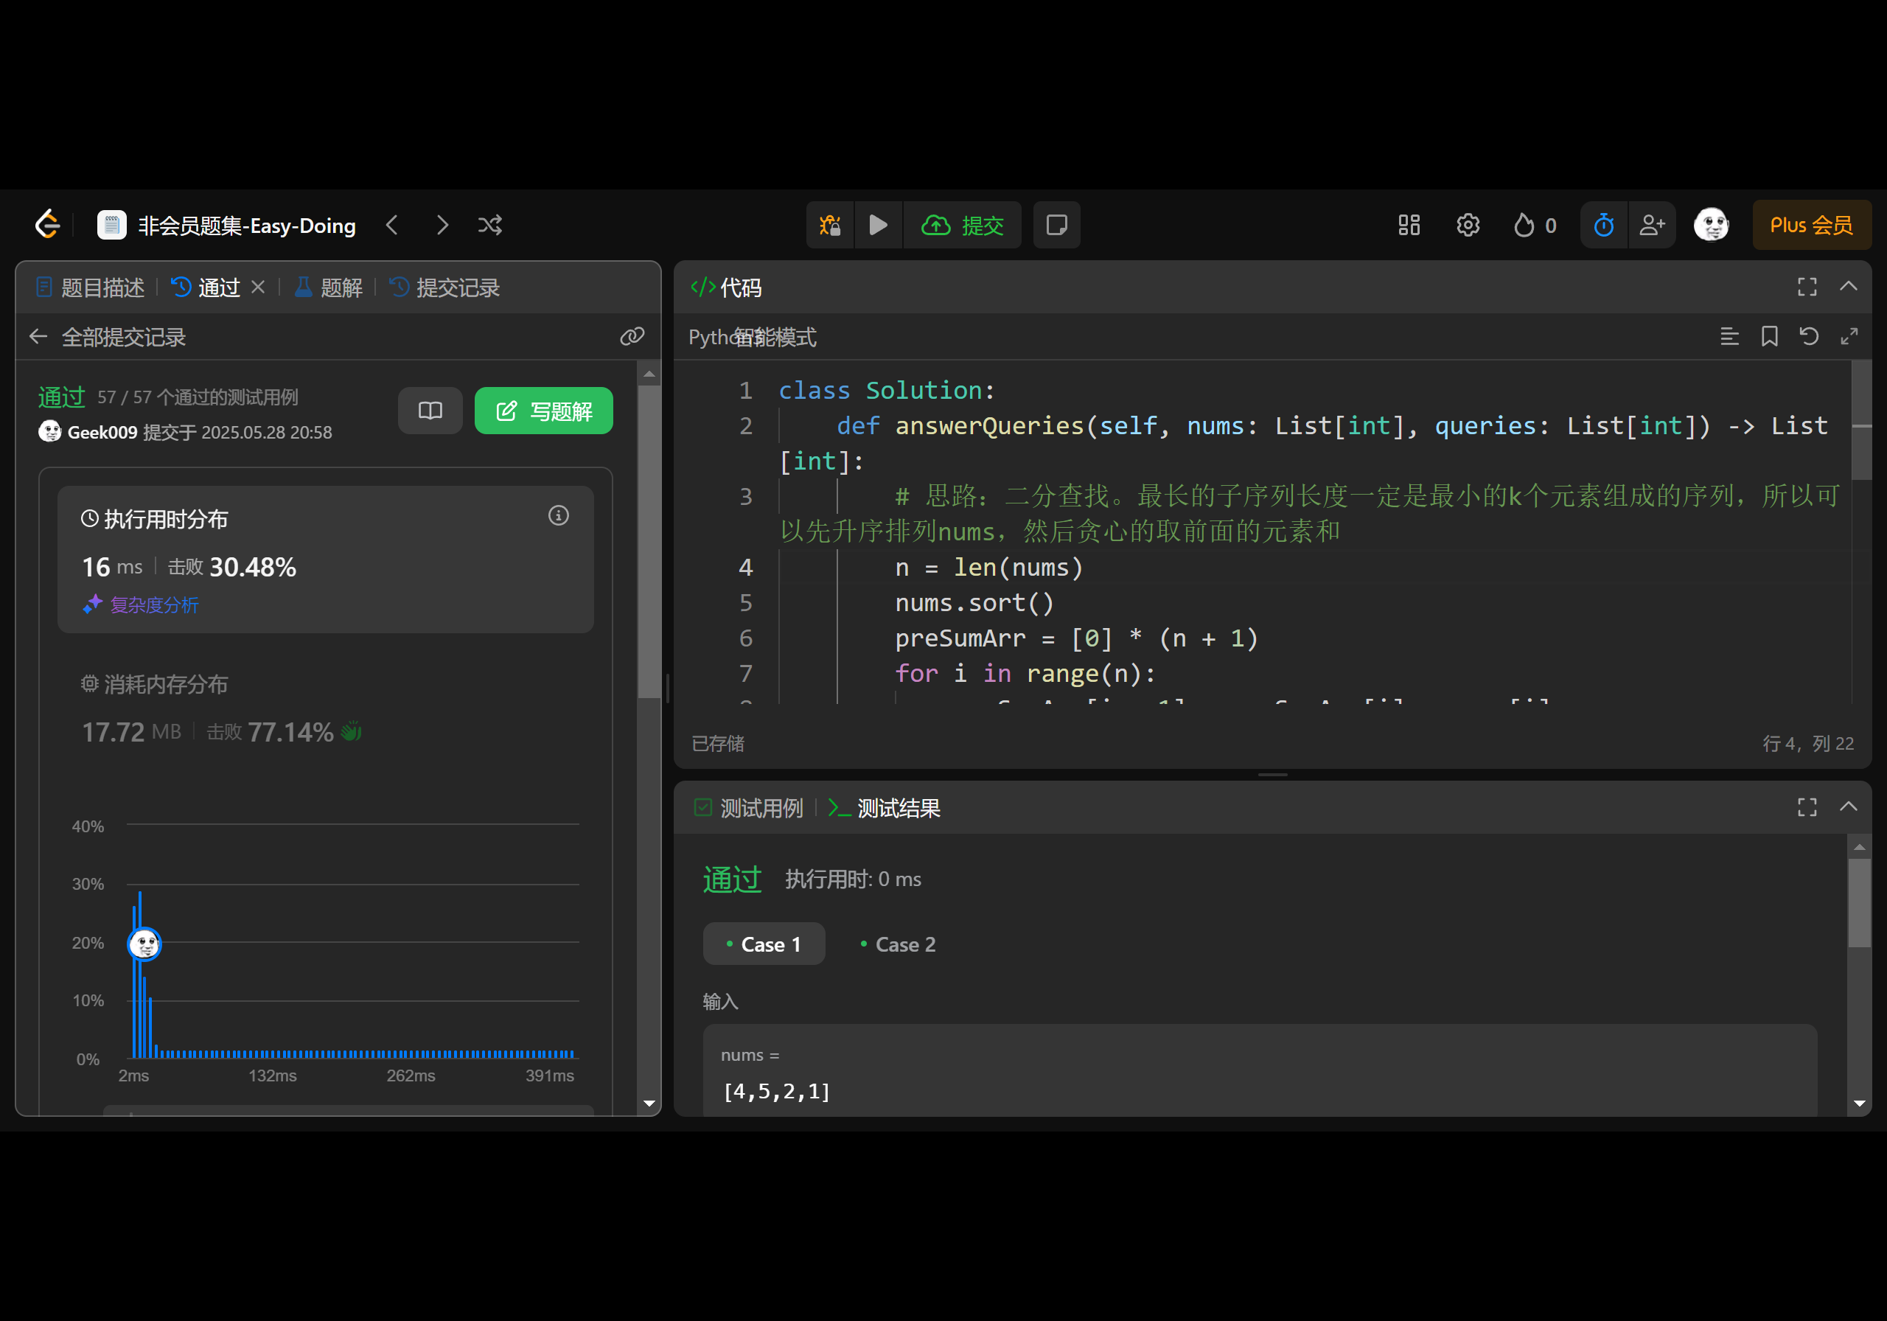Image resolution: width=1887 pixels, height=1321 pixels.
Task: Open the notes sticky-note icon
Action: click(1056, 224)
